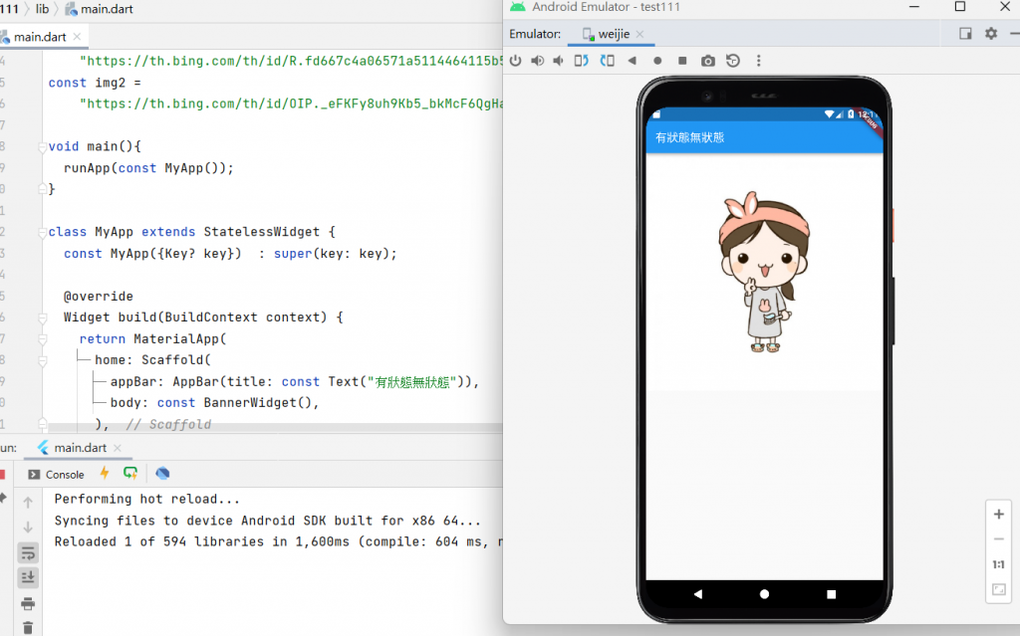Zoom out emulator with minus button
This screenshot has height=636, width=1020.
998,539
